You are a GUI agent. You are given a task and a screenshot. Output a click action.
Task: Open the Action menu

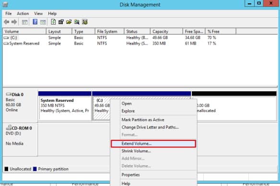(23, 13)
